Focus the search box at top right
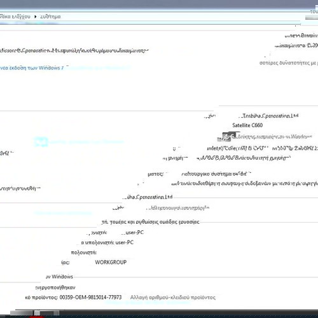Viewport: 318px width, 318px height. [312, 18]
